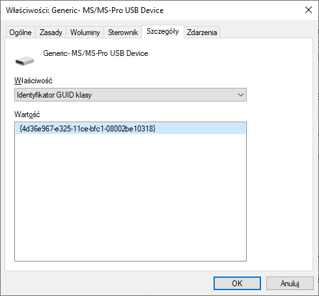Select the Szczegóły tab
Viewport: 319px width, 296px height.
click(163, 31)
